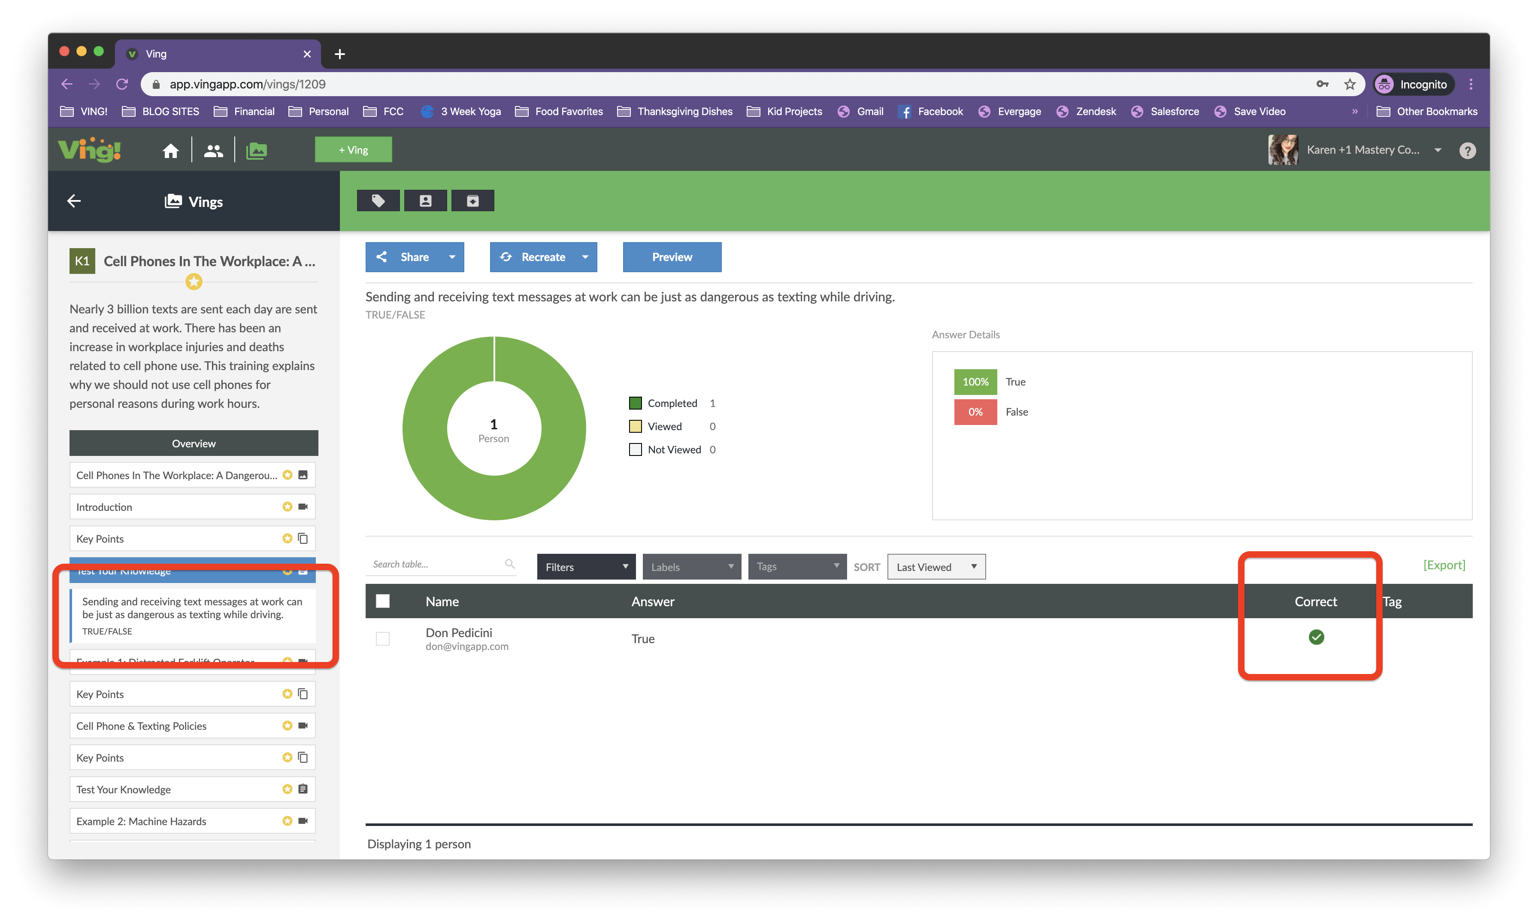Image resolution: width=1538 pixels, height=923 pixels.
Task: Bookmark this page with the star icon
Action: click(x=1350, y=84)
